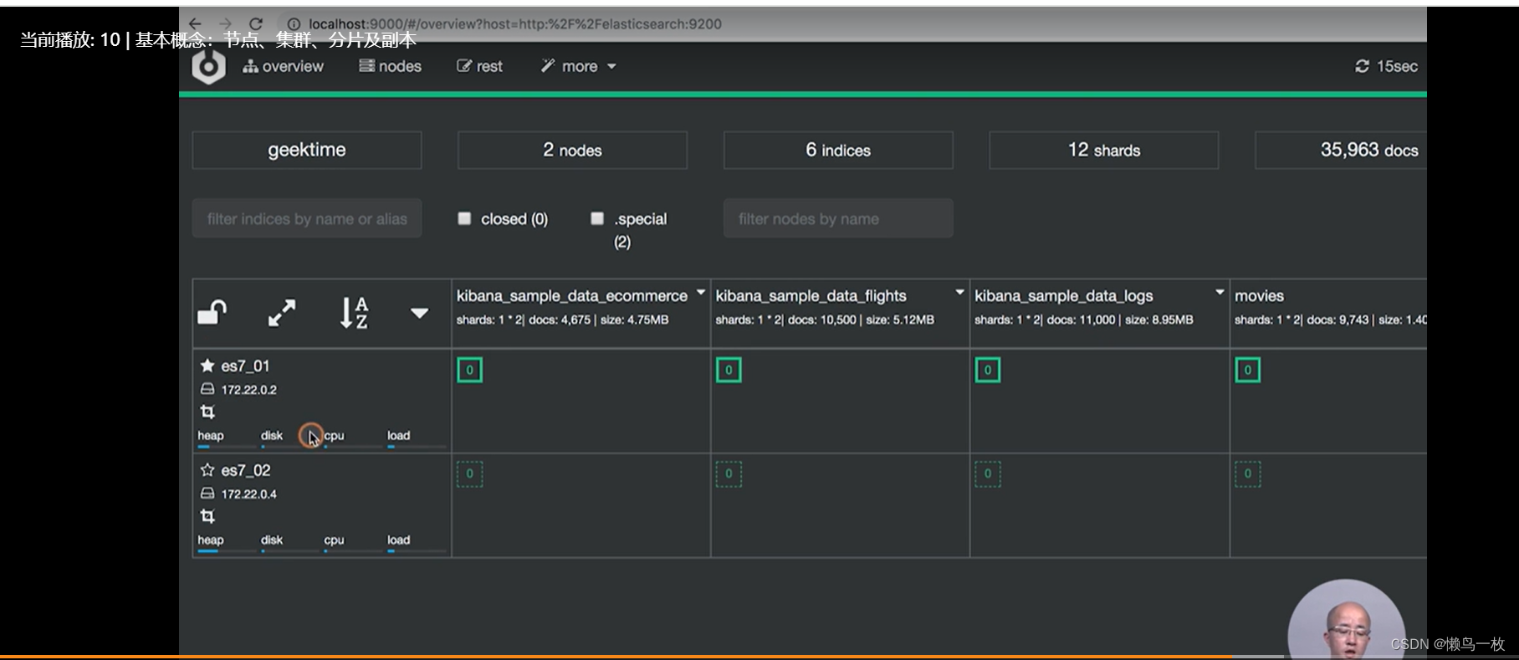Click the load bar of es7_01
1519x660 pixels.
click(416, 447)
